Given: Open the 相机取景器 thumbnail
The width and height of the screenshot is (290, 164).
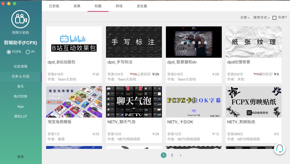Looking at the screenshot, I should (x=194, y=42).
